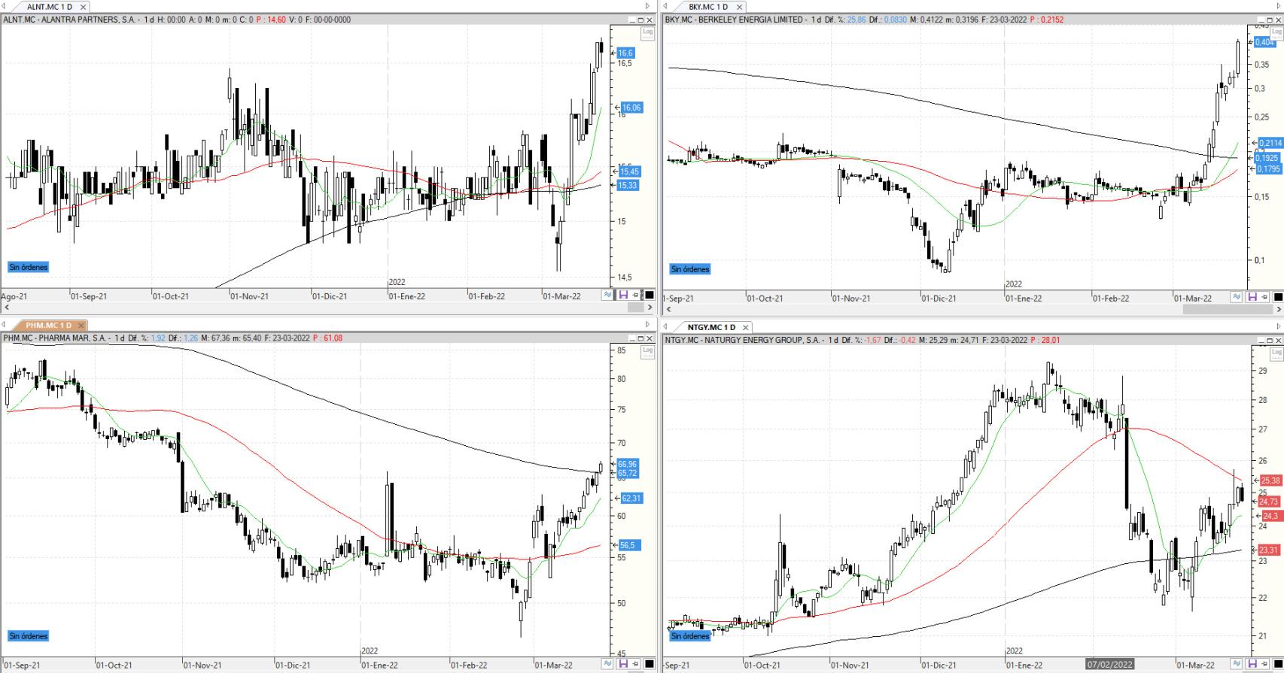Screen dimensions: 1284x673
Task: Toggle Log scale on PHM chart
Action: coord(647,351)
